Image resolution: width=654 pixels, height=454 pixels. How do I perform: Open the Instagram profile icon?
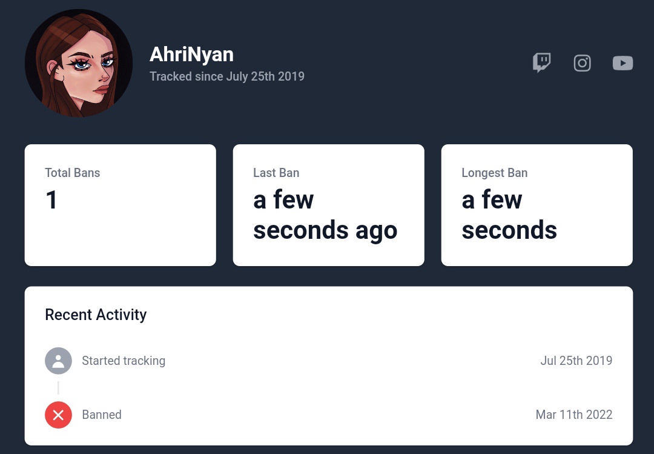click(x=582, y=63)
